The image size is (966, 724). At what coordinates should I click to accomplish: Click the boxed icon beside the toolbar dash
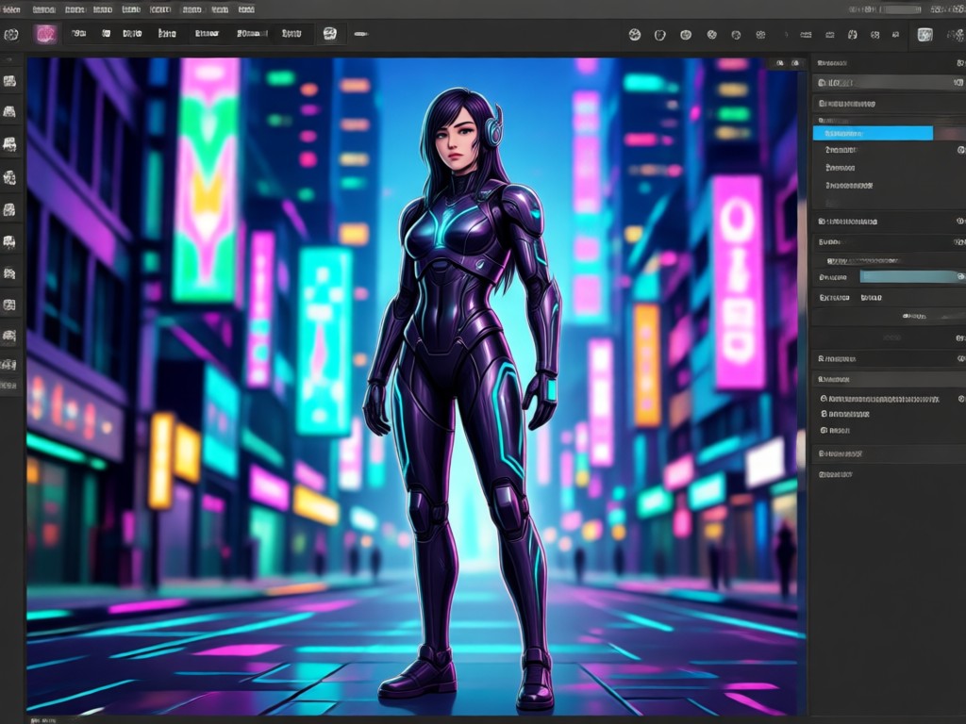[x=330, y=34]
